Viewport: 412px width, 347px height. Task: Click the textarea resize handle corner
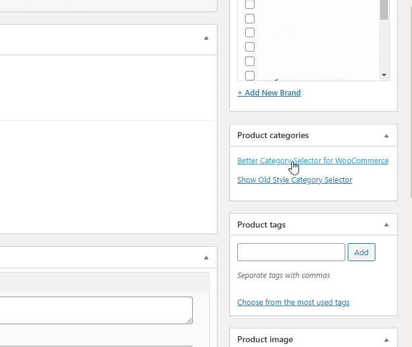point(189,321)
